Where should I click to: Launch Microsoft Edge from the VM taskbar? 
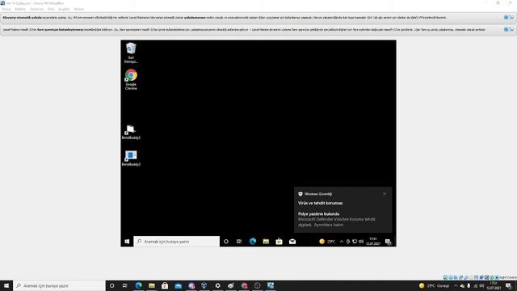(253, 242)
